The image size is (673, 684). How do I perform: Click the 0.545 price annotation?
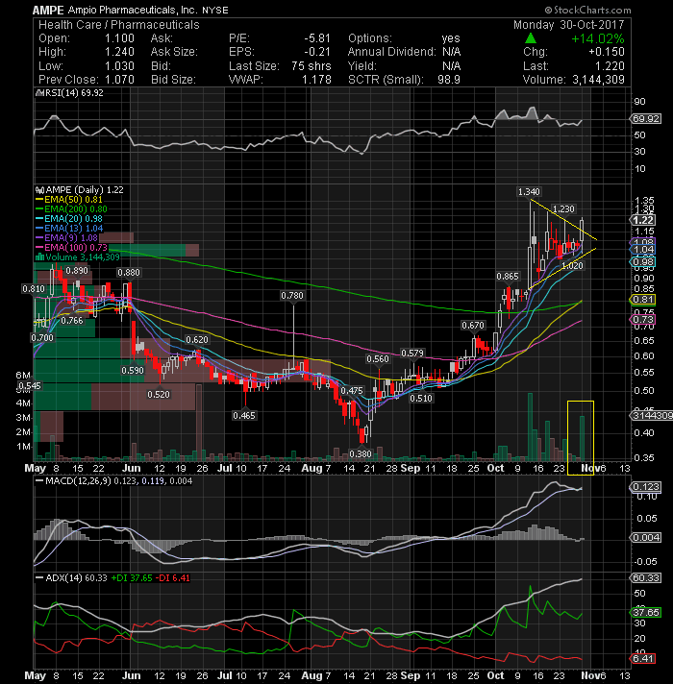click(30, 385)
